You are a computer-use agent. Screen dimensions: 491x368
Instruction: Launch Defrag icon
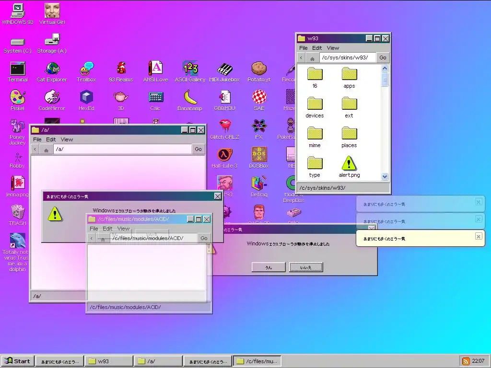[x=259, y=186]
